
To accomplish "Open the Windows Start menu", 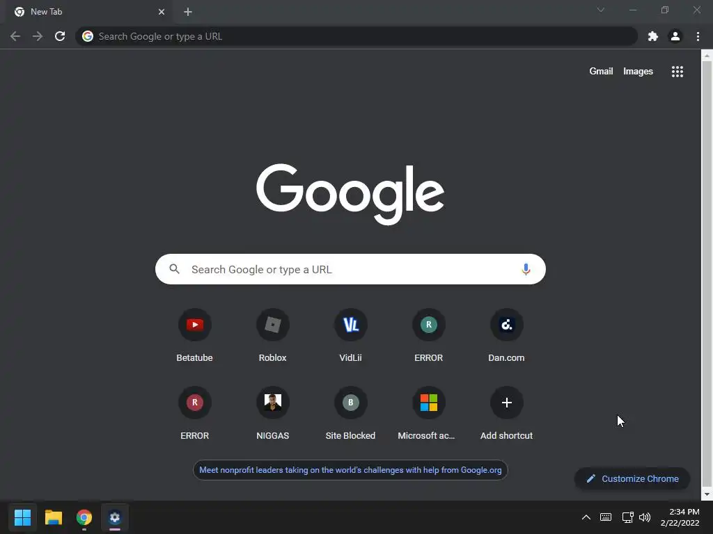I will point(22,517).
